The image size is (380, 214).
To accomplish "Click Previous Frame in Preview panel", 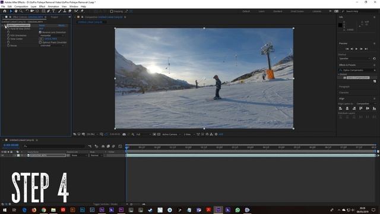I will pyautogui.click(x=352, y=49).
